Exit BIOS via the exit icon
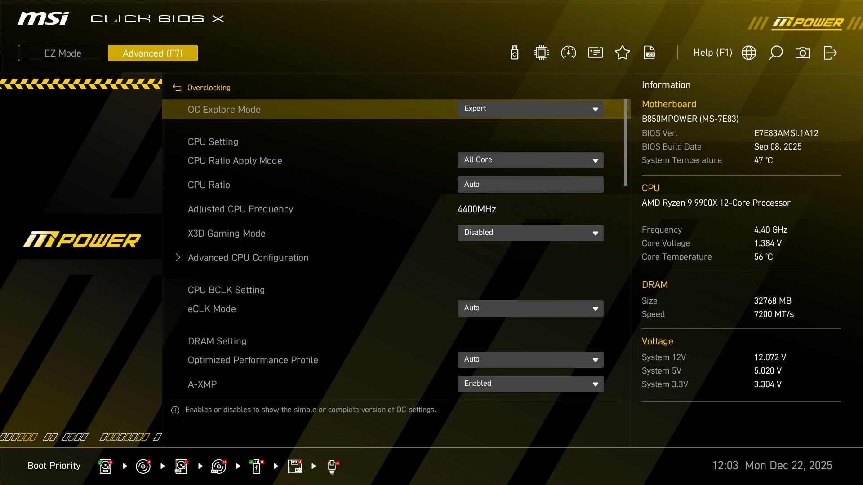The width and height of the screenshot is (863, 485). point(830,53)
